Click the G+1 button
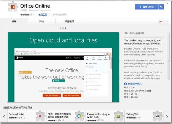The image size is (172, 124). point(161,22)
